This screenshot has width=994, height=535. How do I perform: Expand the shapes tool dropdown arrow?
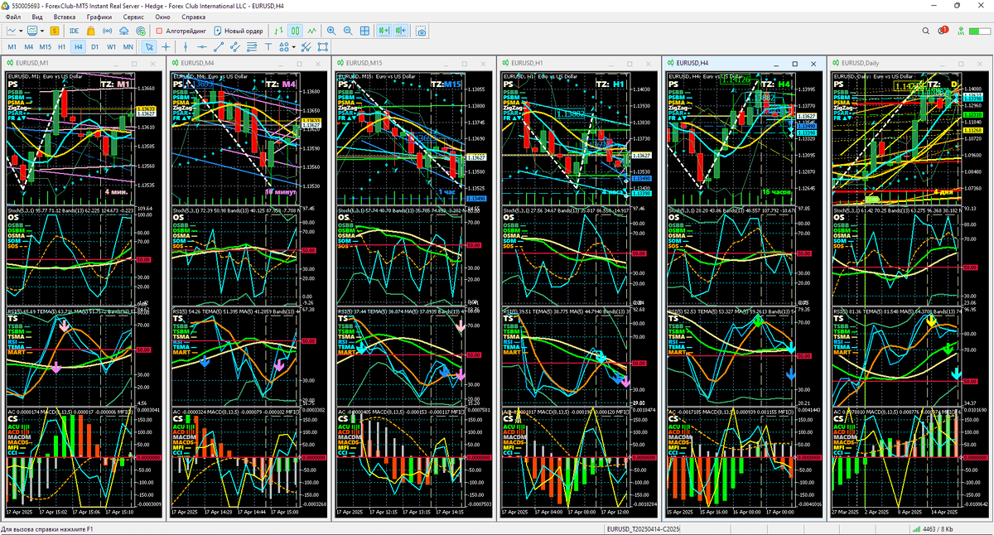pos(293,47)
